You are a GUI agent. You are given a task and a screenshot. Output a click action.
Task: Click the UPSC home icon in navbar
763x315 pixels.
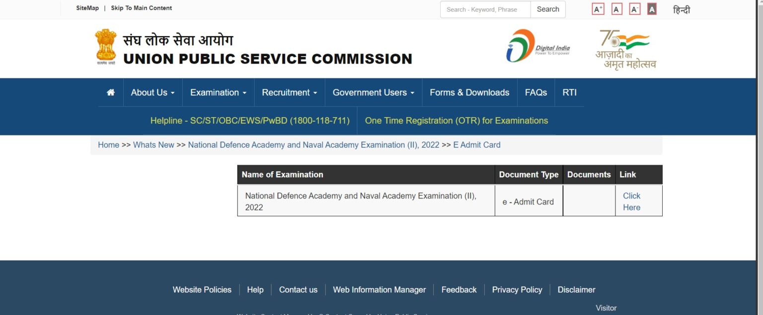tap(110, 92)
